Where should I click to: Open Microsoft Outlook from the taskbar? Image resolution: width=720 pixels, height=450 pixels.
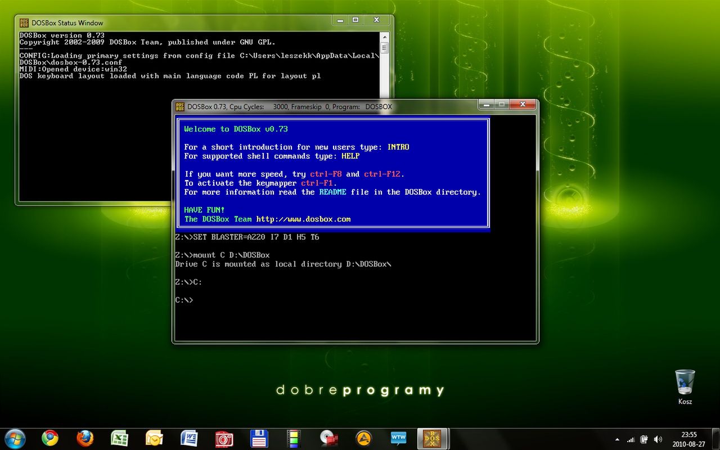(154, 438)
